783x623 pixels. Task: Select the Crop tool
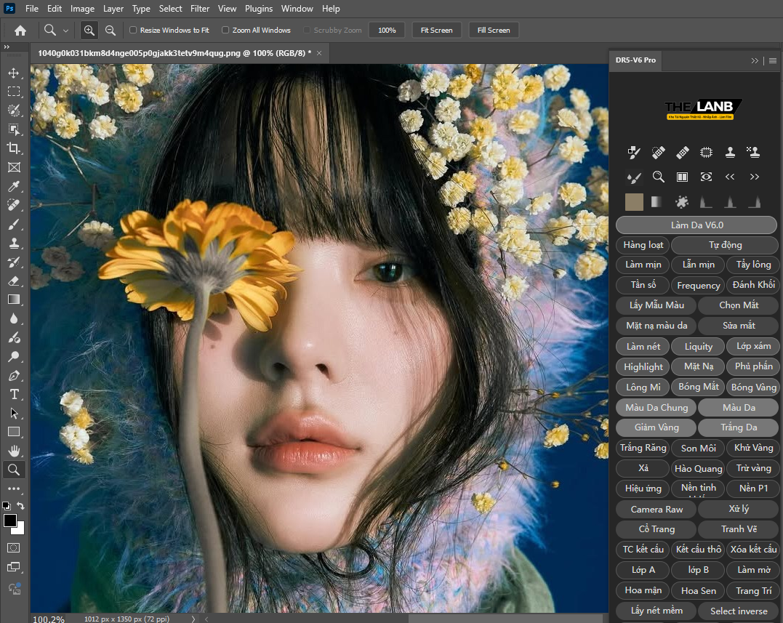(x=15, y=148)
